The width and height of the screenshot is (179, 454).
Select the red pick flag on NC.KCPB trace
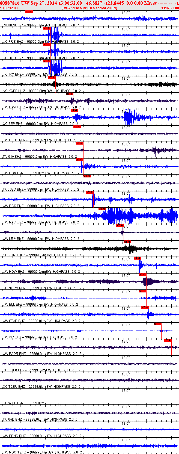pos(52,77)
